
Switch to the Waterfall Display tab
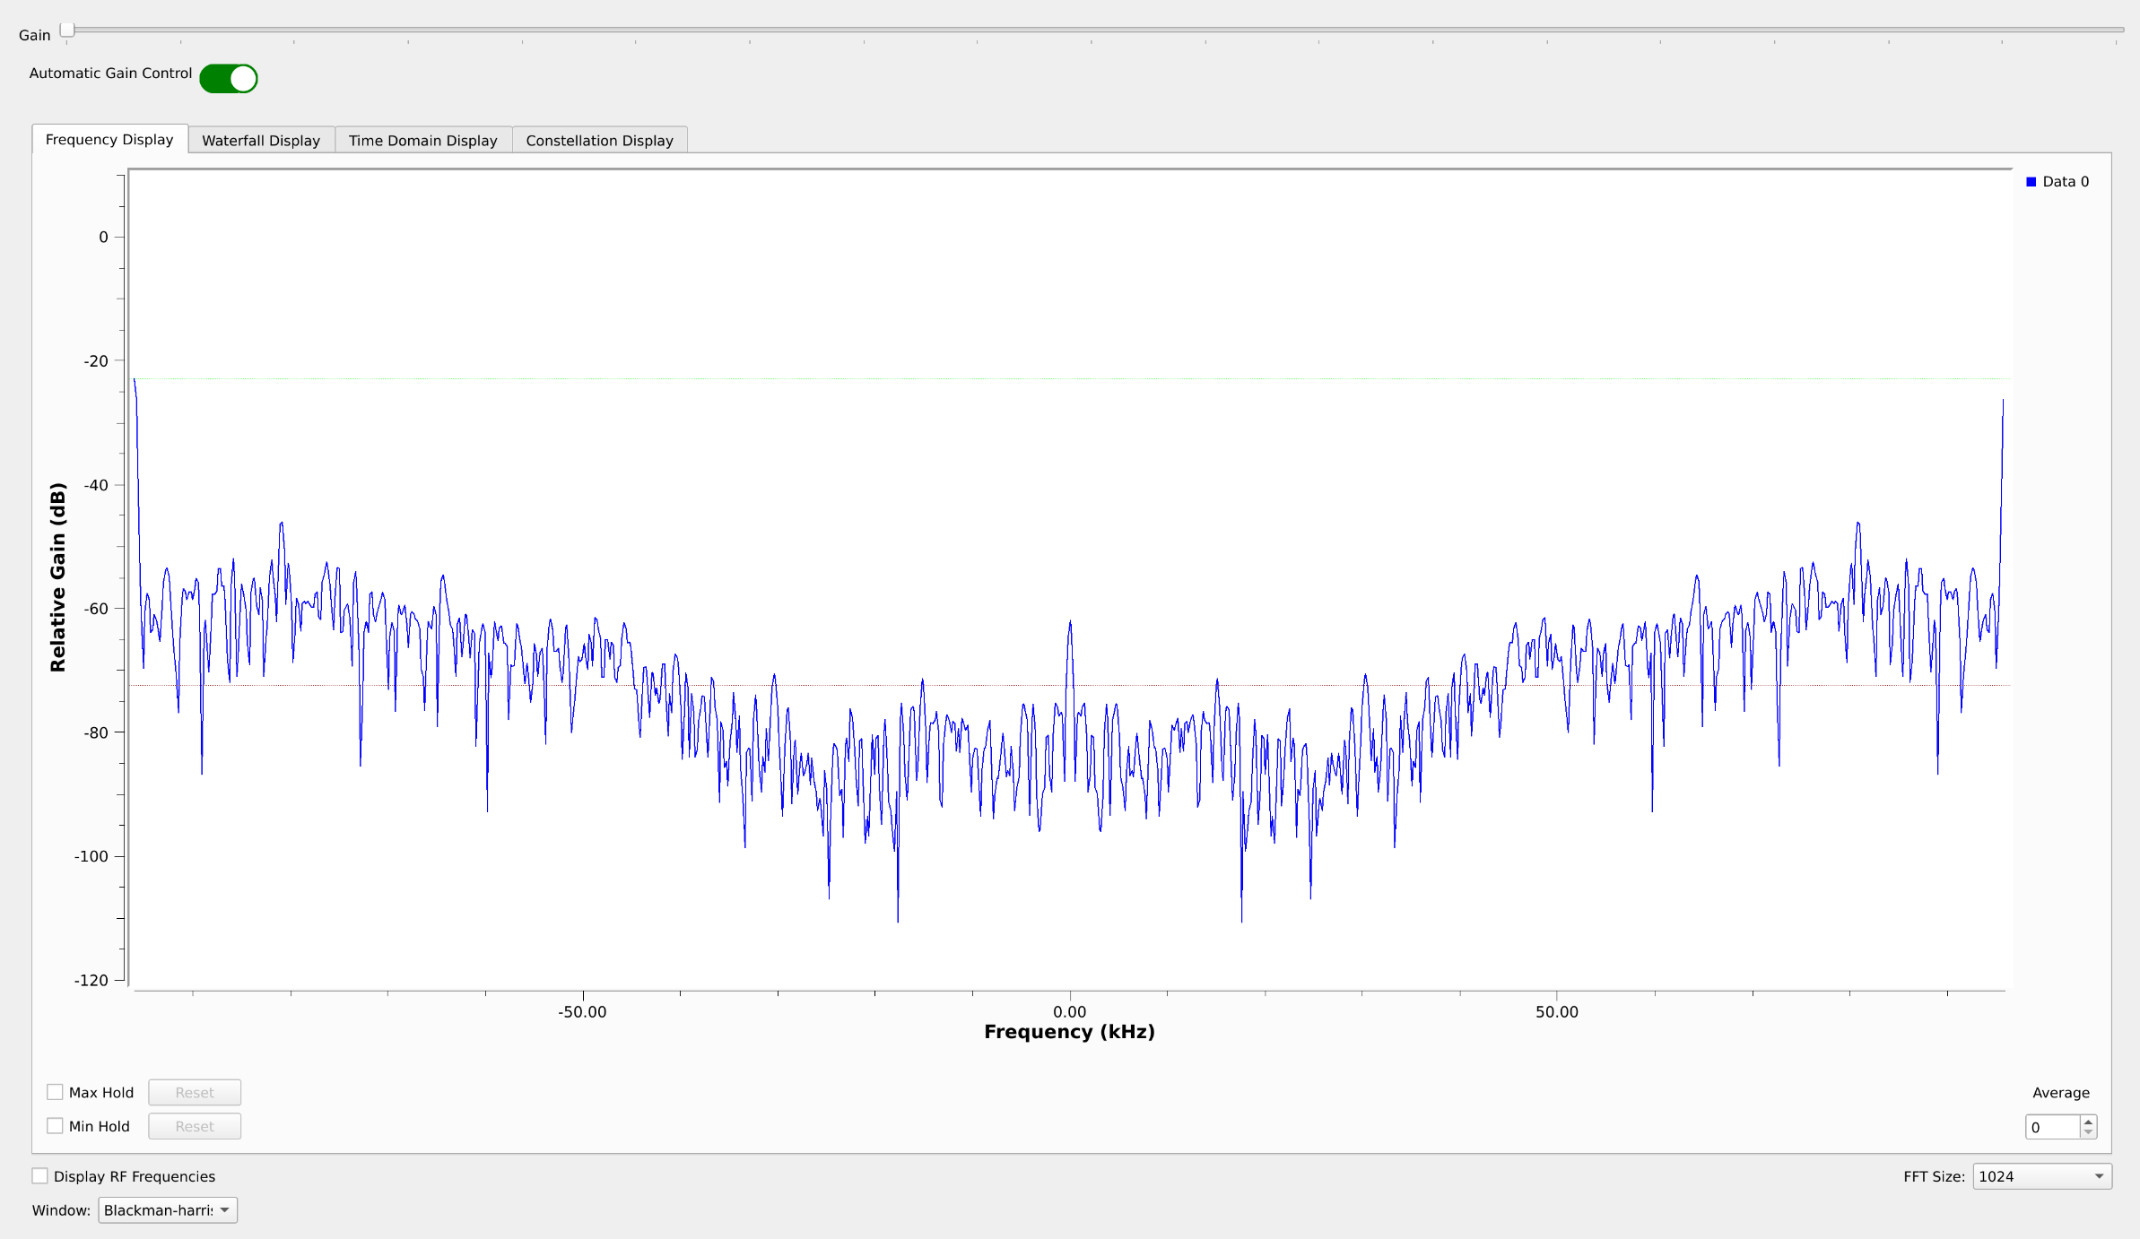[261, 140]
